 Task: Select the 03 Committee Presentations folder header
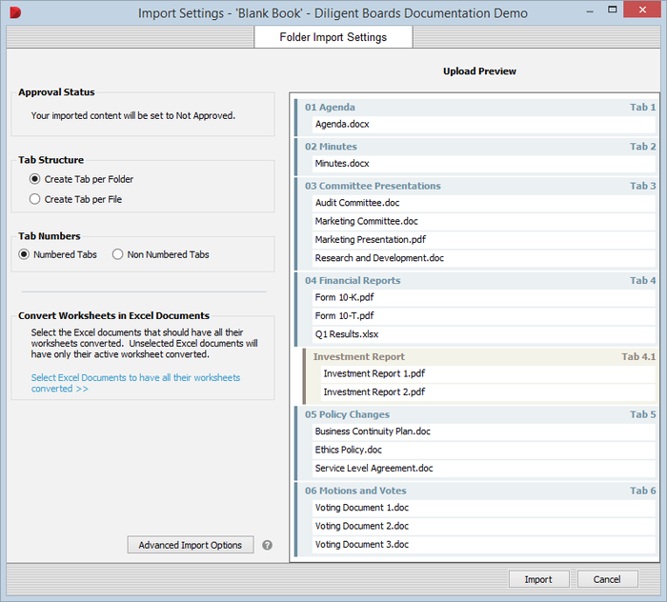click(x=373, y=186)
